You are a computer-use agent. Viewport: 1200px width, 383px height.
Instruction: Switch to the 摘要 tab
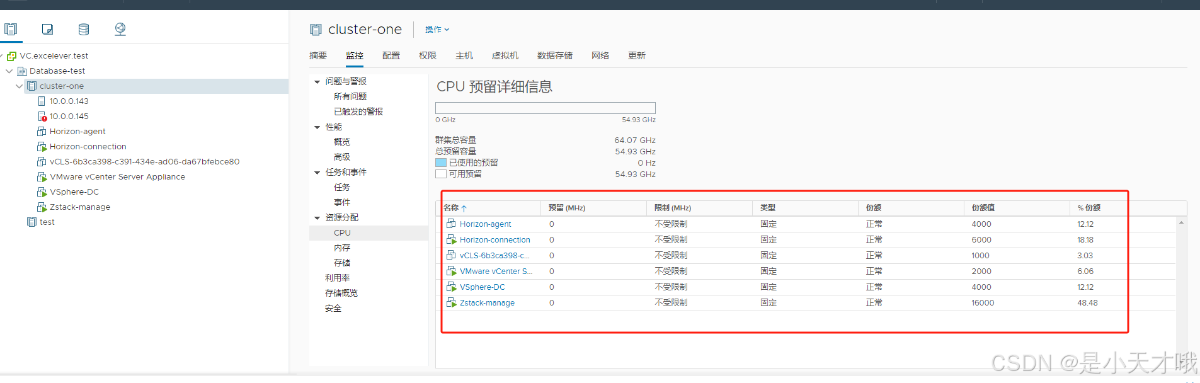pos(318,55)
